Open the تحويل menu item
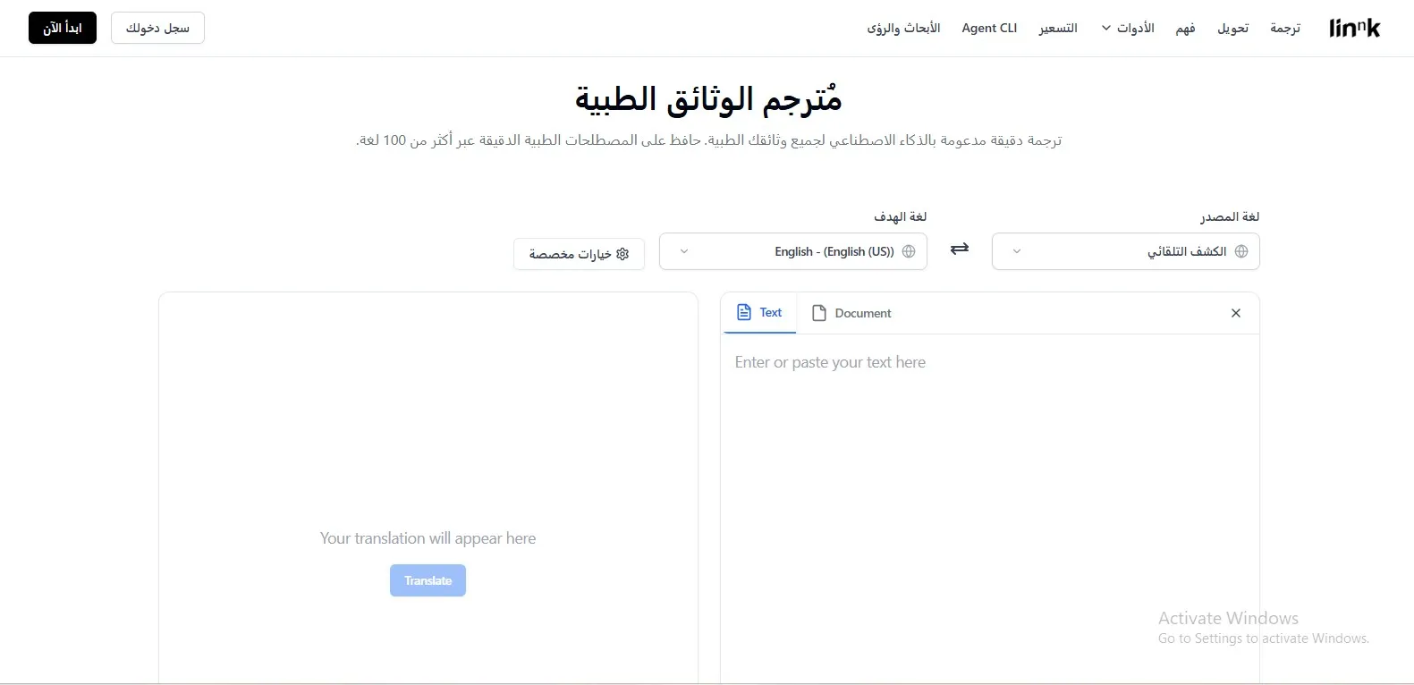Image resolution: width=1414 pixels, height=685 pixels. click(x=1232, y=28)
